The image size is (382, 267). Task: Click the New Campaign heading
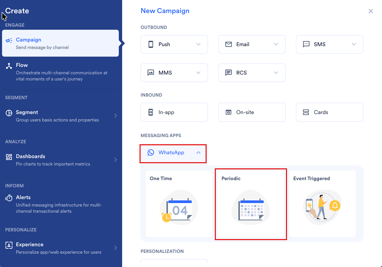click(x=165, y=11)
